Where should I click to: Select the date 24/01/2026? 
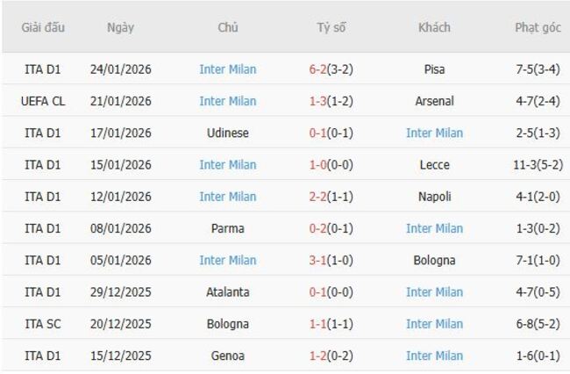[121, 69]
